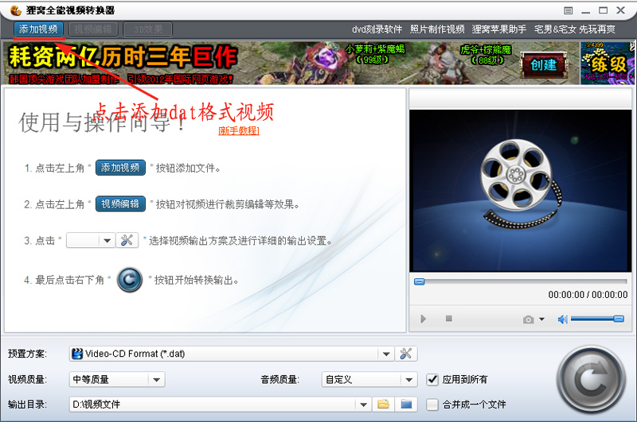Click the 练级 game ad thumbnail
The width and height of the screenshot is (637, 422).
tap(607, 63)
